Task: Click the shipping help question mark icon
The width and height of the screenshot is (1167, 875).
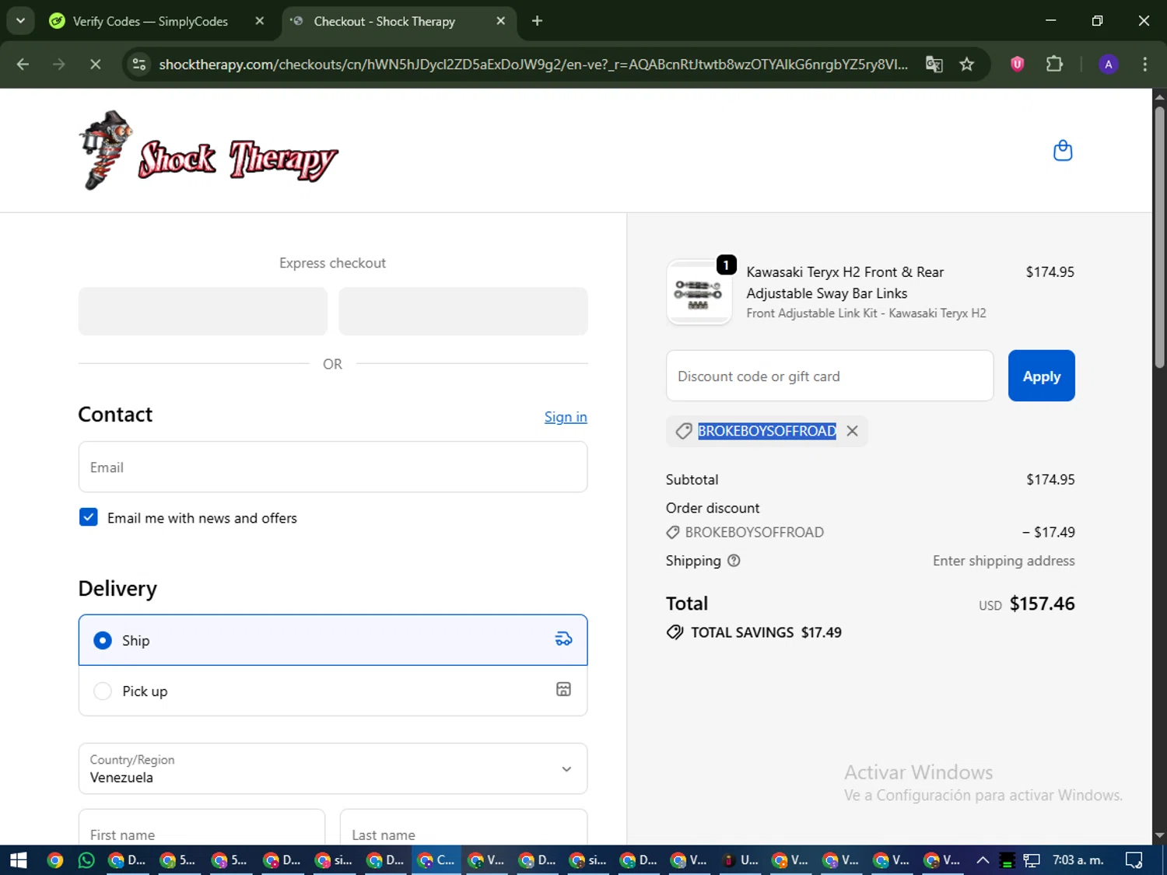Action: click(x=734, y=561)
